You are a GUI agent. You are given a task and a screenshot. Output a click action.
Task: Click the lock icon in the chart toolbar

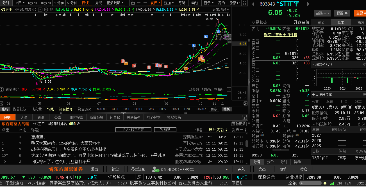[x=133, y=3]
